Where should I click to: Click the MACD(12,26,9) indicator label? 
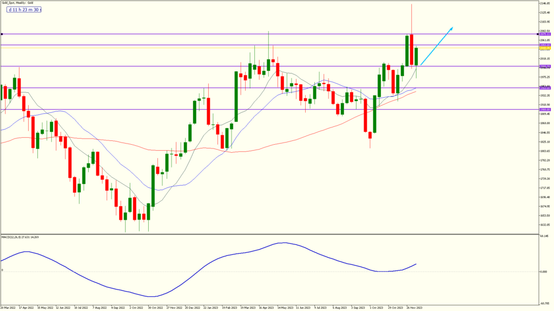(x=22, y=236)
